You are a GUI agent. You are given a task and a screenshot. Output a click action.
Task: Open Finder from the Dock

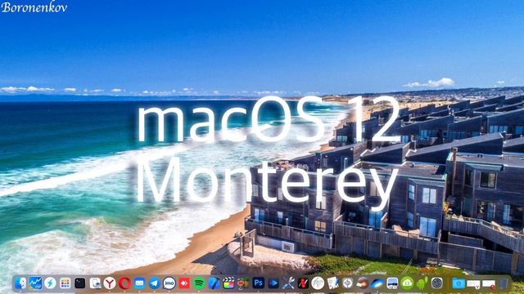pos(20,283)
